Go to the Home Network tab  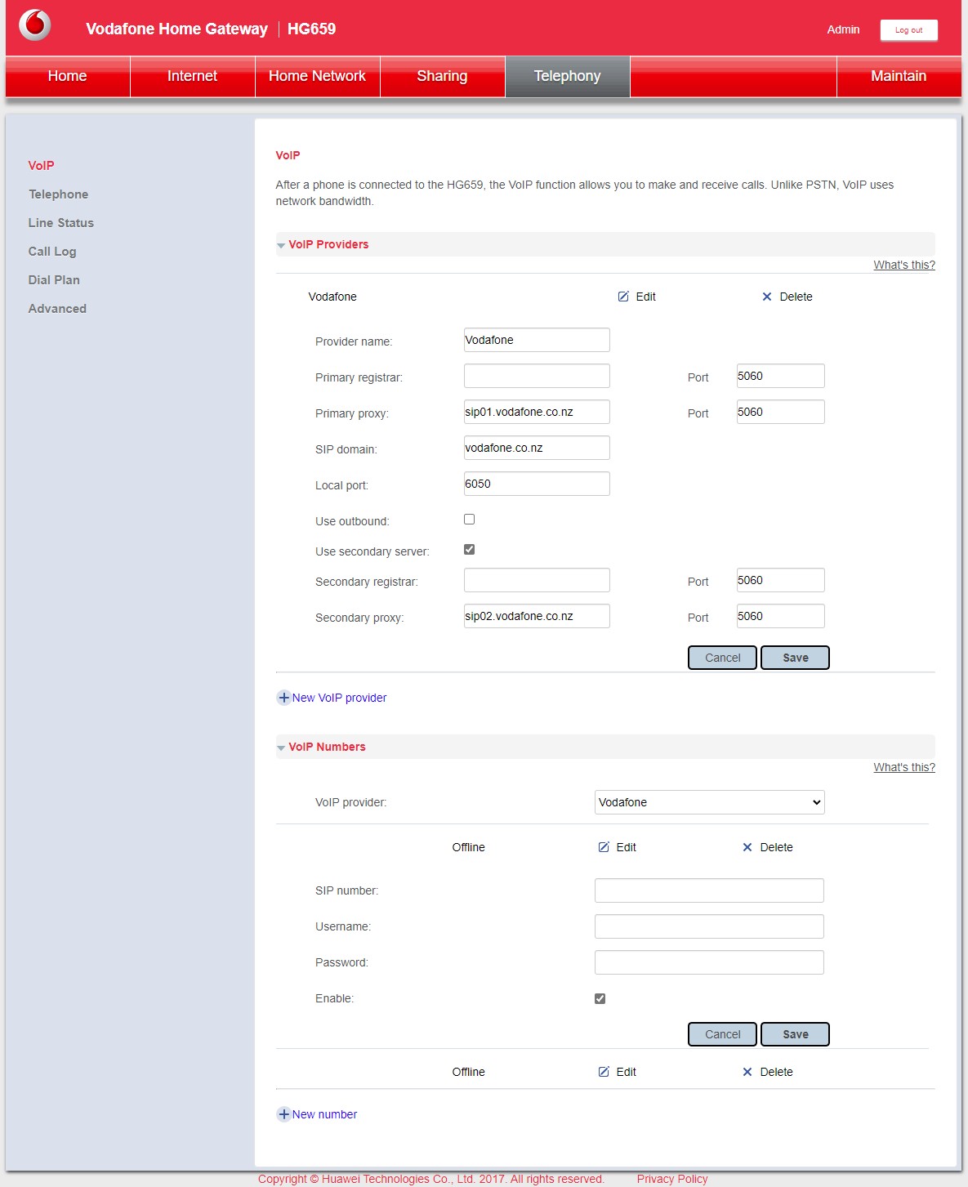(x=318, y=76)
